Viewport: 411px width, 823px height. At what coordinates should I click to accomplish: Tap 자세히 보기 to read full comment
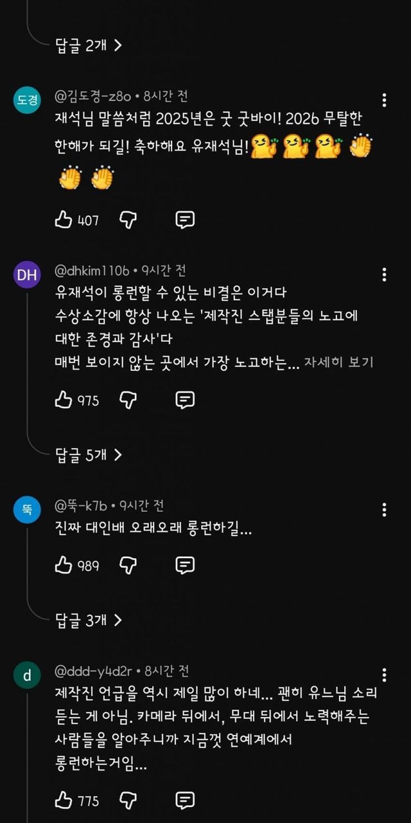click(338, 362)
